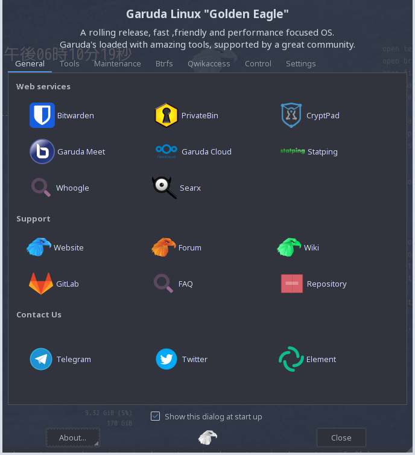Image resolution: width=415 pixels, height=455 pixels.
Task: Open the Element chat icon
Action: [x=291, y=359]
